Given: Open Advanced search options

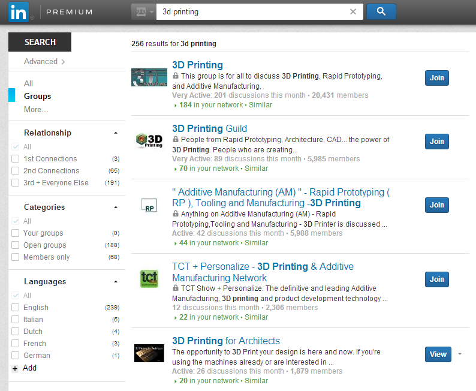Looking at the screenshot, I should point(44,62).
